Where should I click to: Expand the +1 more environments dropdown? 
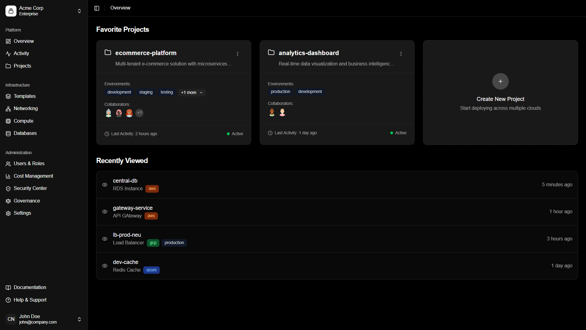click(x=192, y=92)
